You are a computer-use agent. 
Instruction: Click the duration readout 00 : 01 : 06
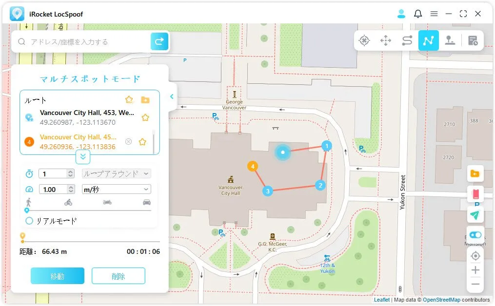tap(143, 252)
